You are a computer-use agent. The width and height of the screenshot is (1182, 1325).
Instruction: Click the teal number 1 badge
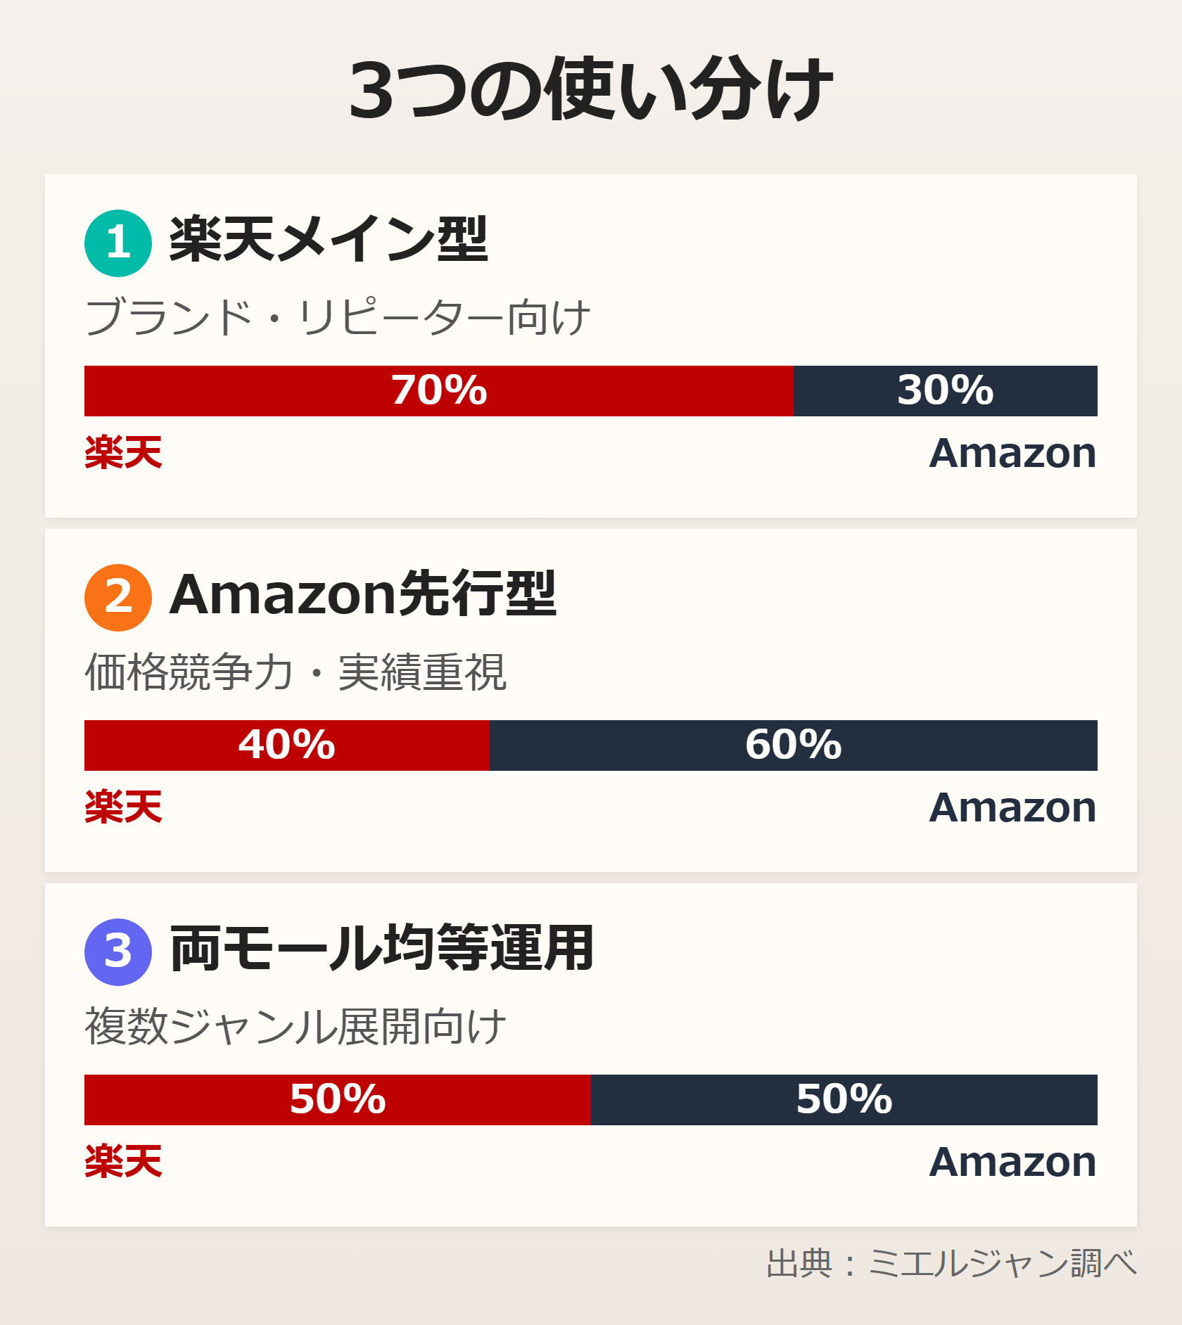[x=118, y=243]
